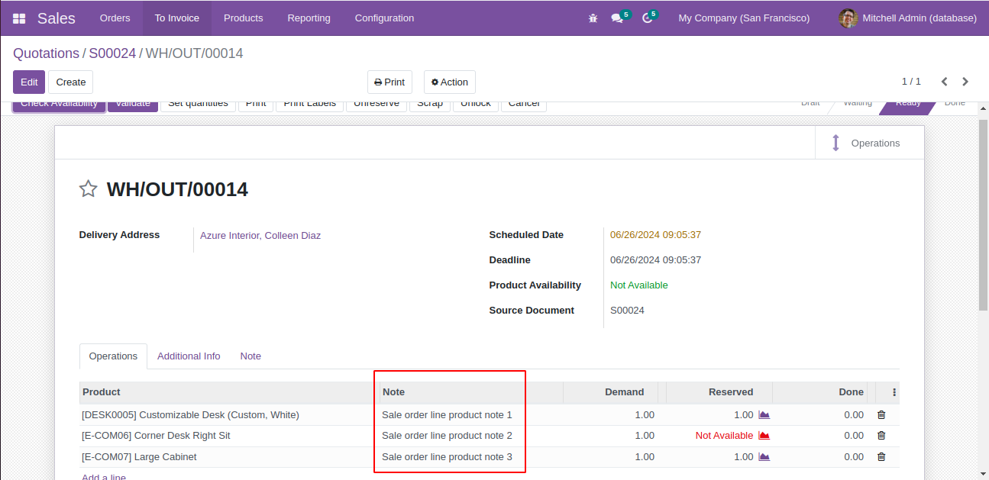The width and height of the screenshot is (989, 480).
Task: Open the optional columns kebab menu
Action: pos(894,392)
